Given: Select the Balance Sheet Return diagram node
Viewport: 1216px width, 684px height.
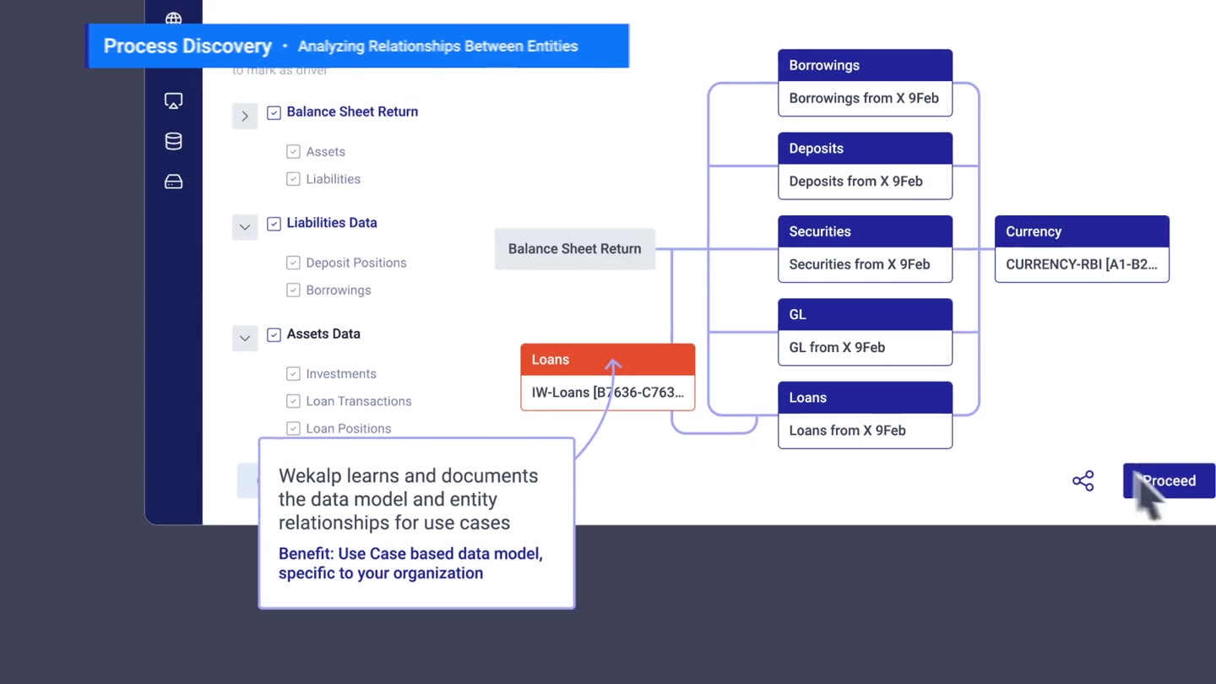Looking at the screenshot, I should pos(575,249).
